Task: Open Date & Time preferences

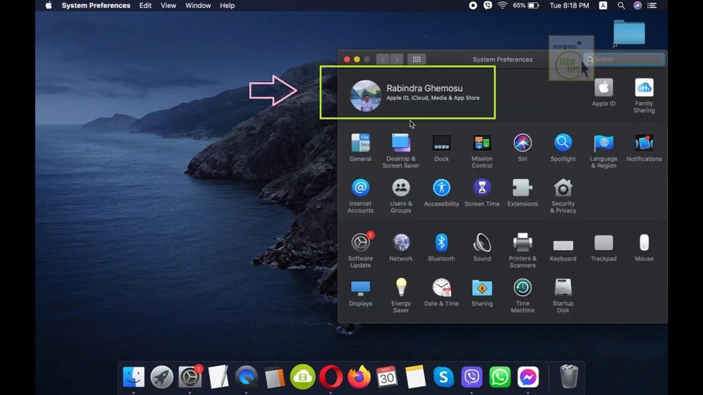Action: (x=442, y=292)
